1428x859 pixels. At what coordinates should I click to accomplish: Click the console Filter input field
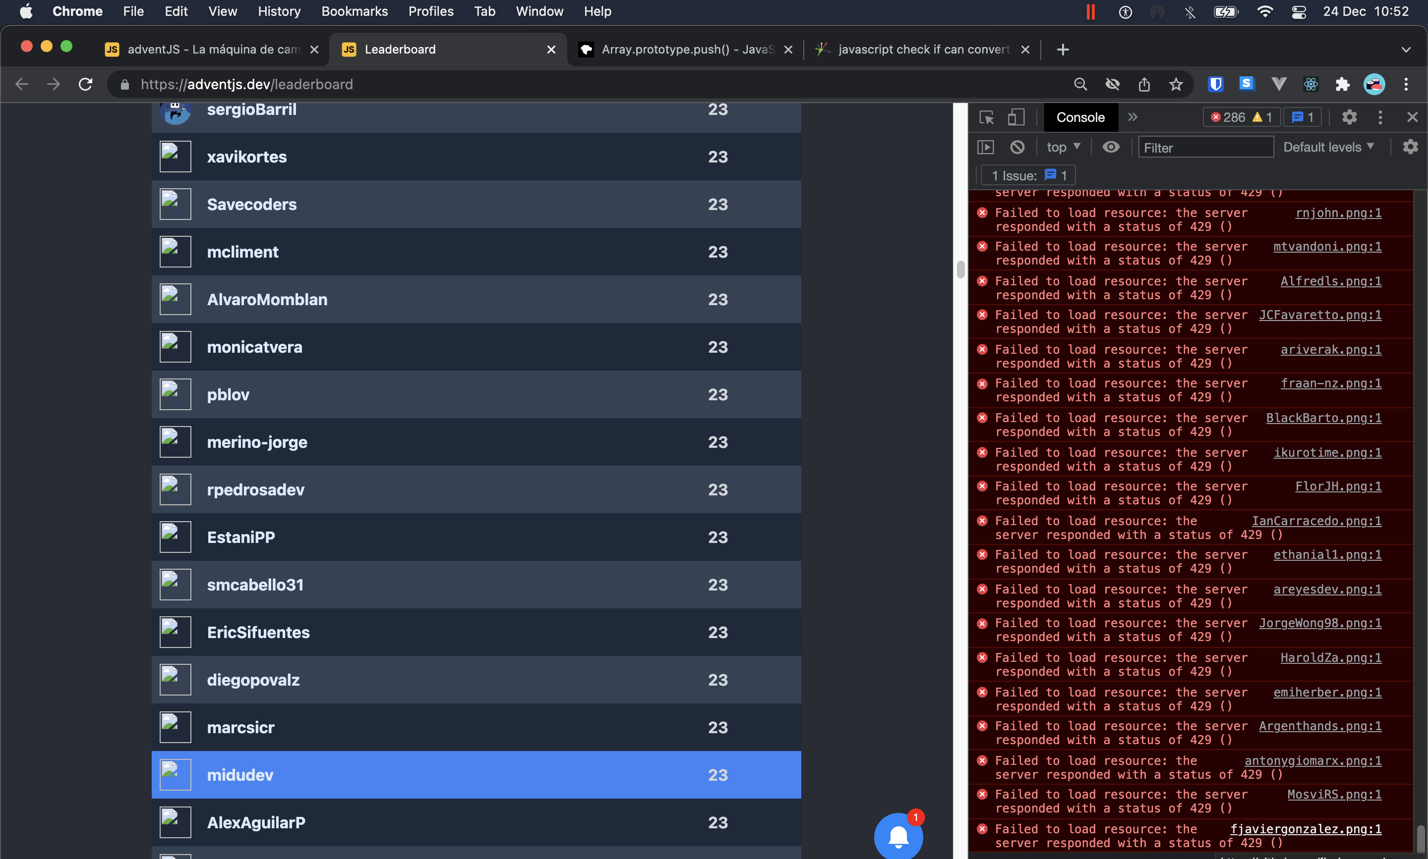point(1205,148)
